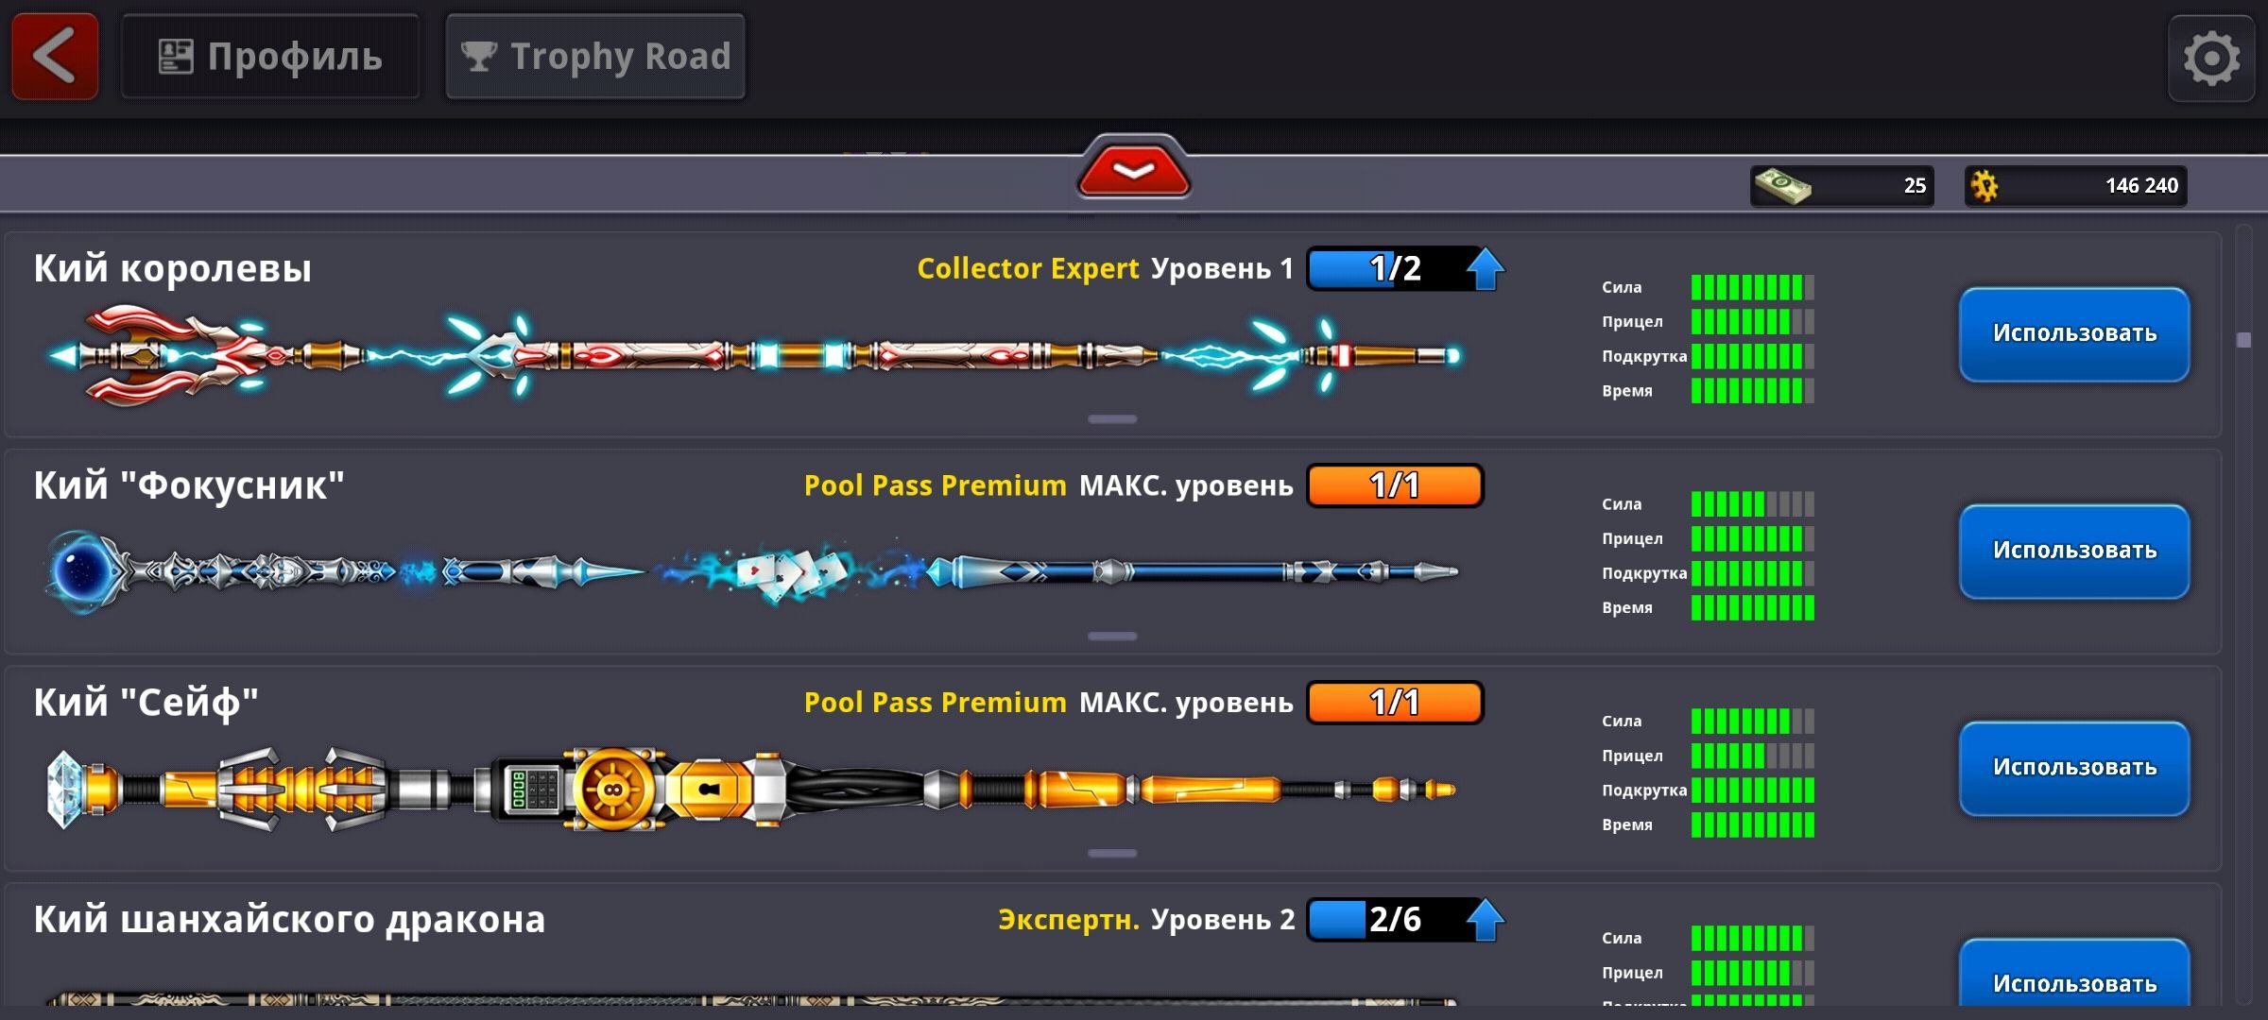Tap the gold coin currency icon
This screenshot has height=1020, width=2268.
click(1984, 185)
